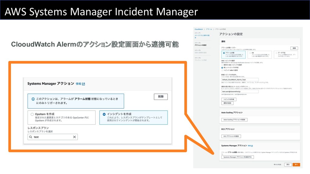This screenshot has width=310, height=174.
Task: Select トピック ARN の使用 radio
Action: click(222, 70)
